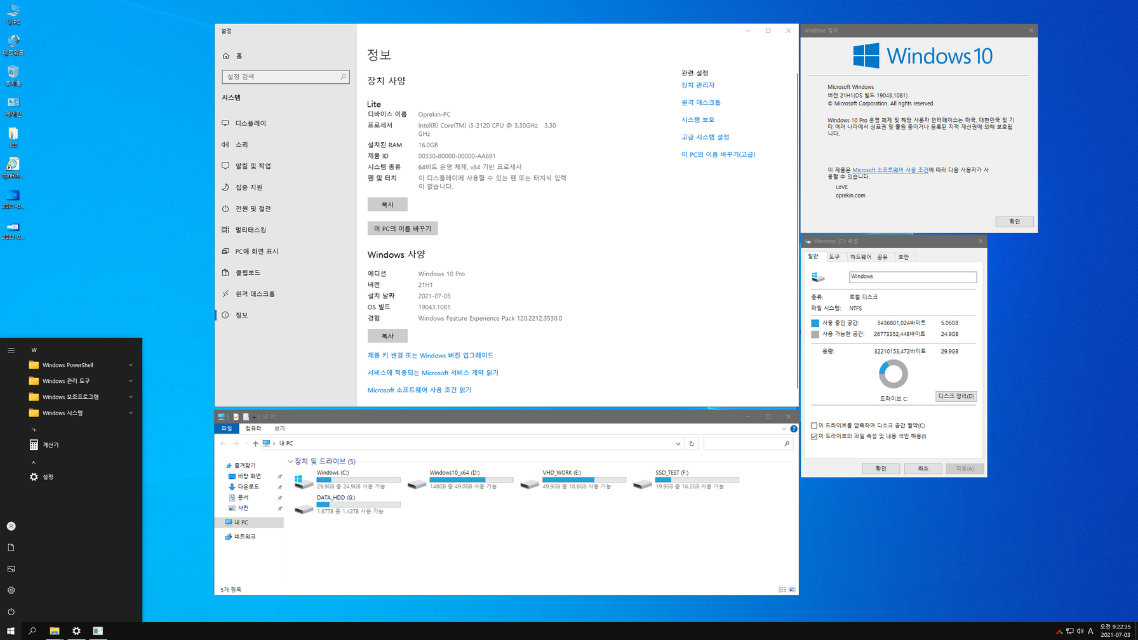Switch to the 하드웨어 tab in properties
Viewport: 1138px width, 640px height.
(860, 257)
